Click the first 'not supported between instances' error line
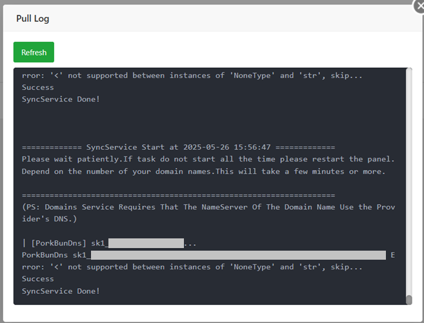Image resolution: width=424 pixels, height=323 pixels. pyautogui.click(x=192, y=76)
